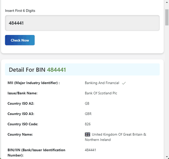This screenshot has height=159, width=169.
Task: Click the Country ISO Code value 826
Action: [x=88, y=124]
